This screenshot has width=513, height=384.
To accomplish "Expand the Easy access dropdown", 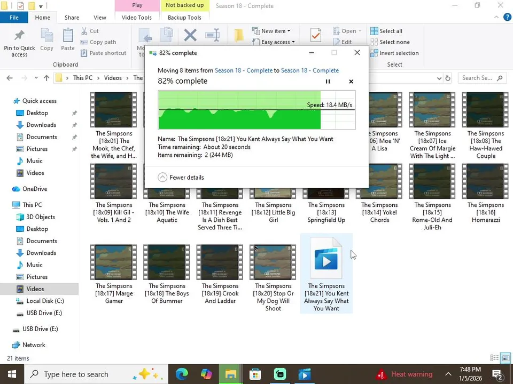I will click(x=274, y=42).
